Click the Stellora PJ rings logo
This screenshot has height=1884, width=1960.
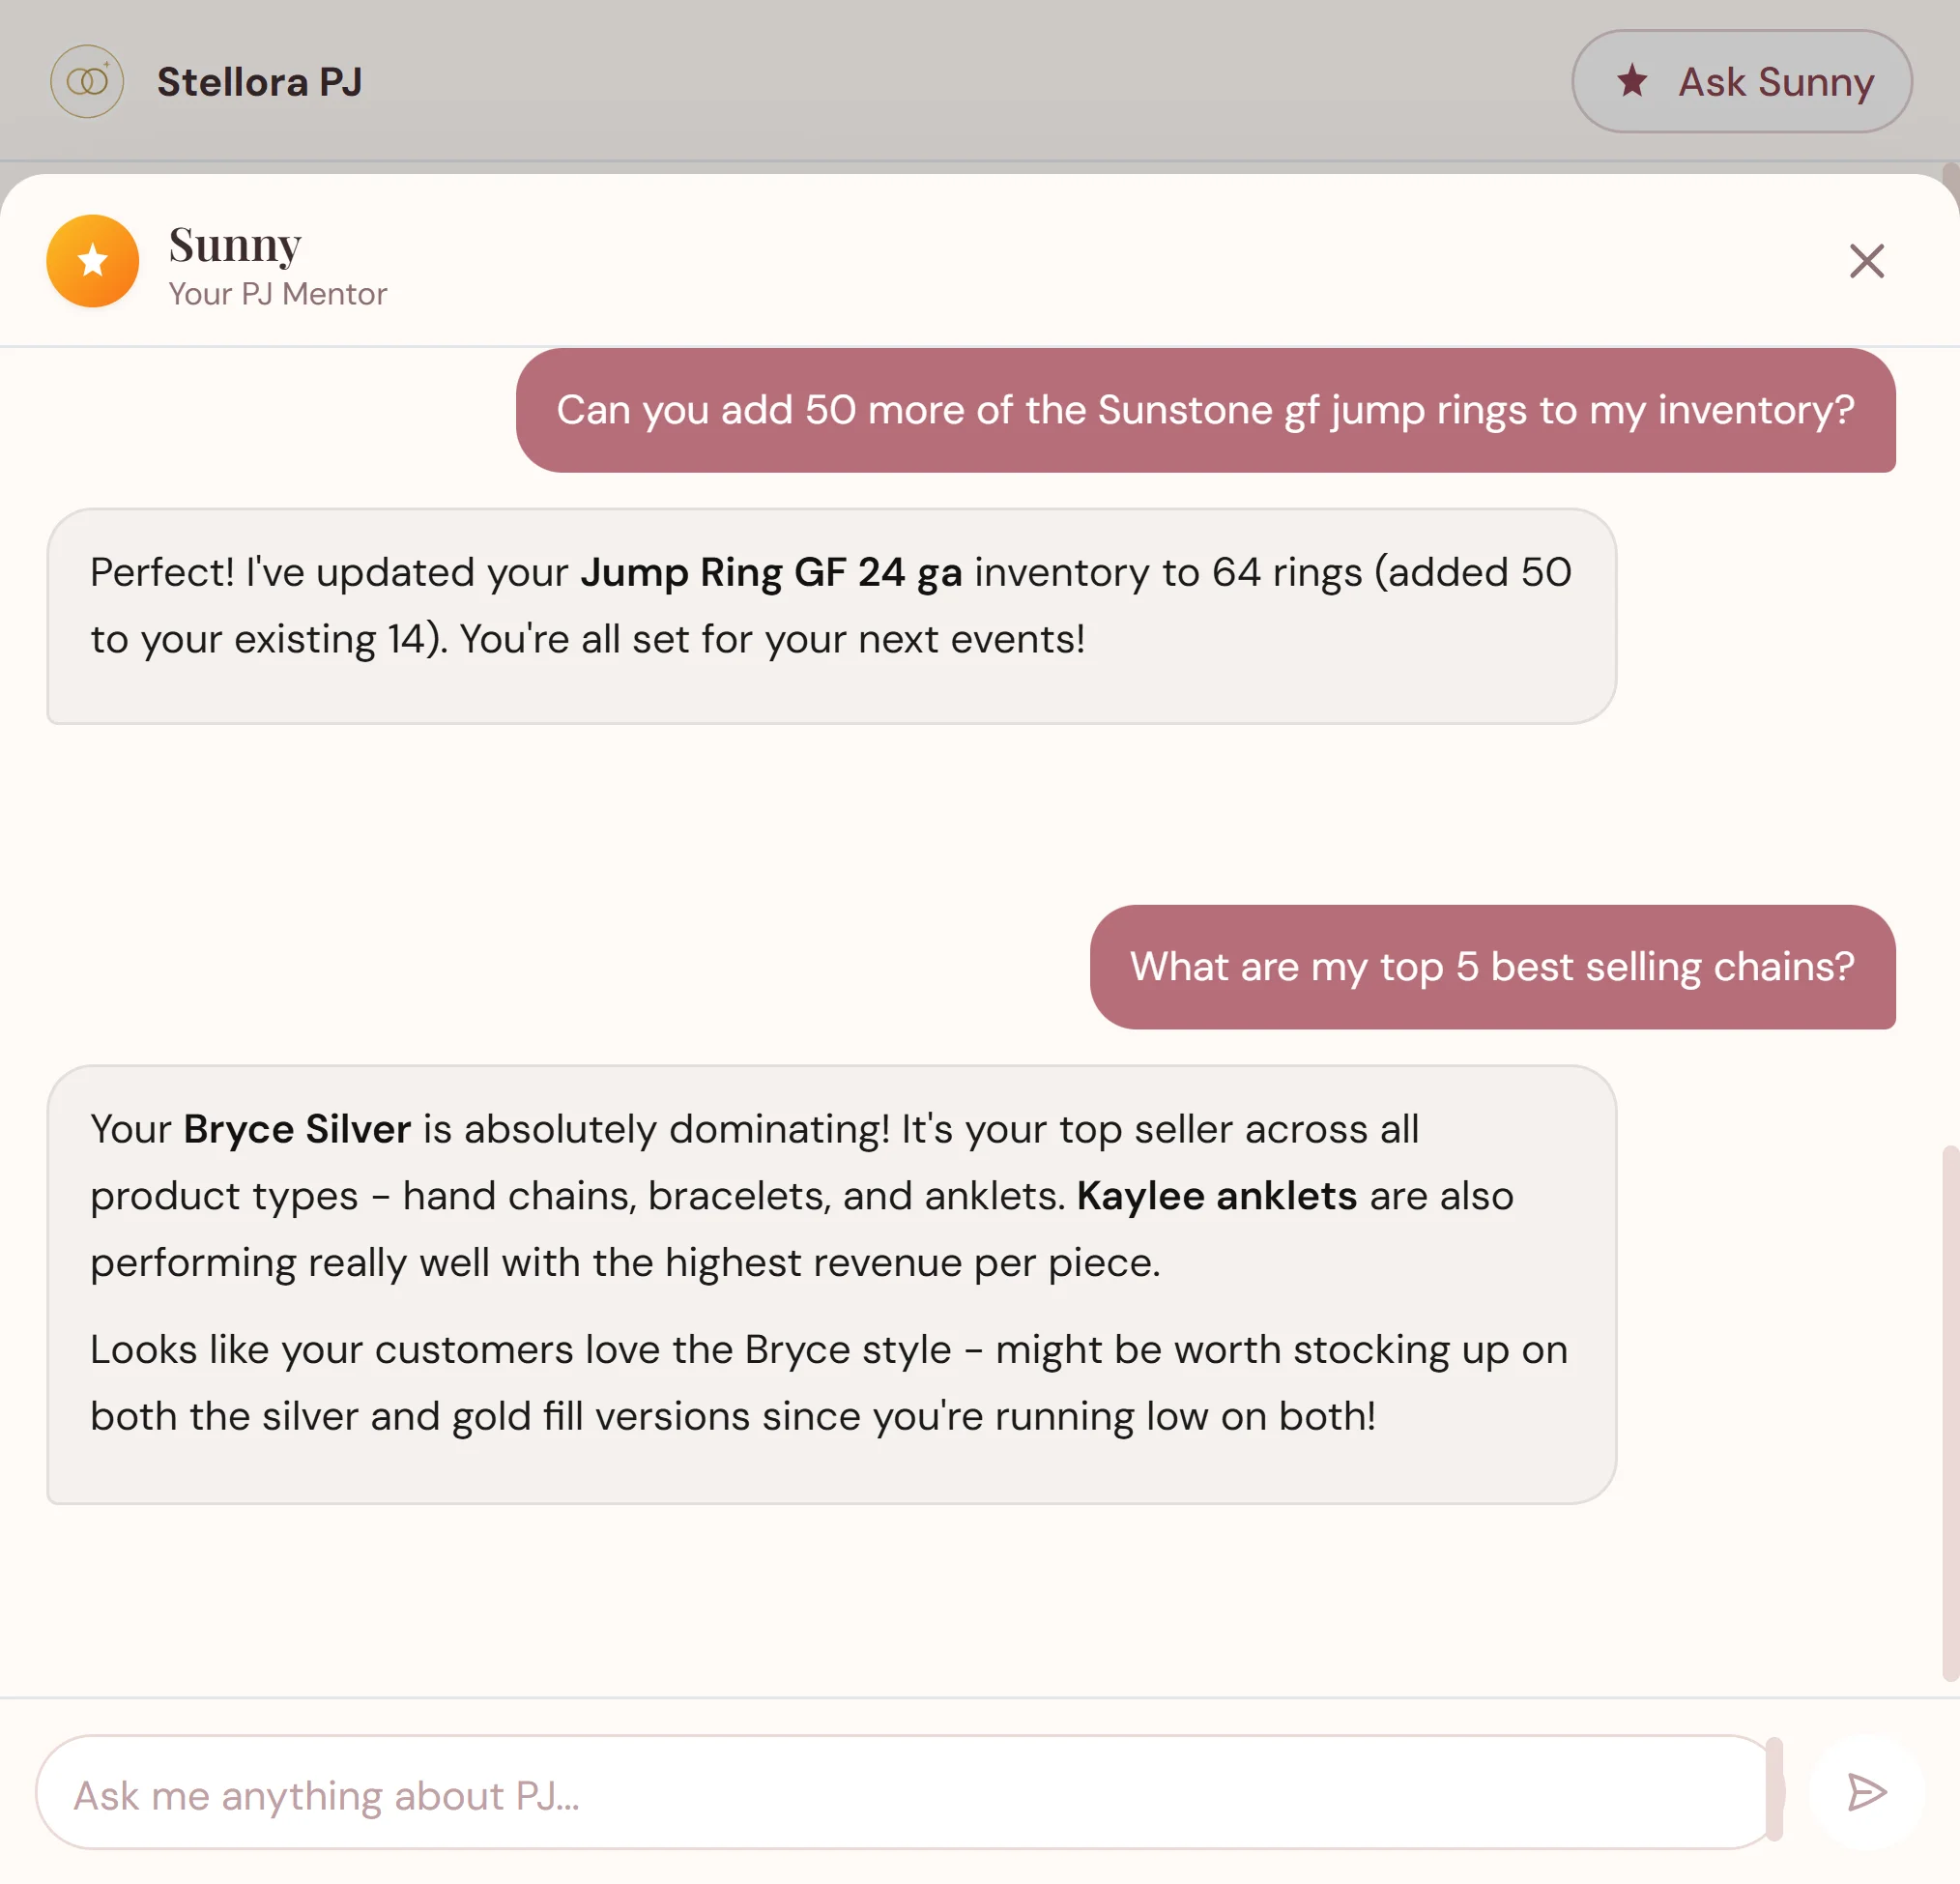click(87, 81)
